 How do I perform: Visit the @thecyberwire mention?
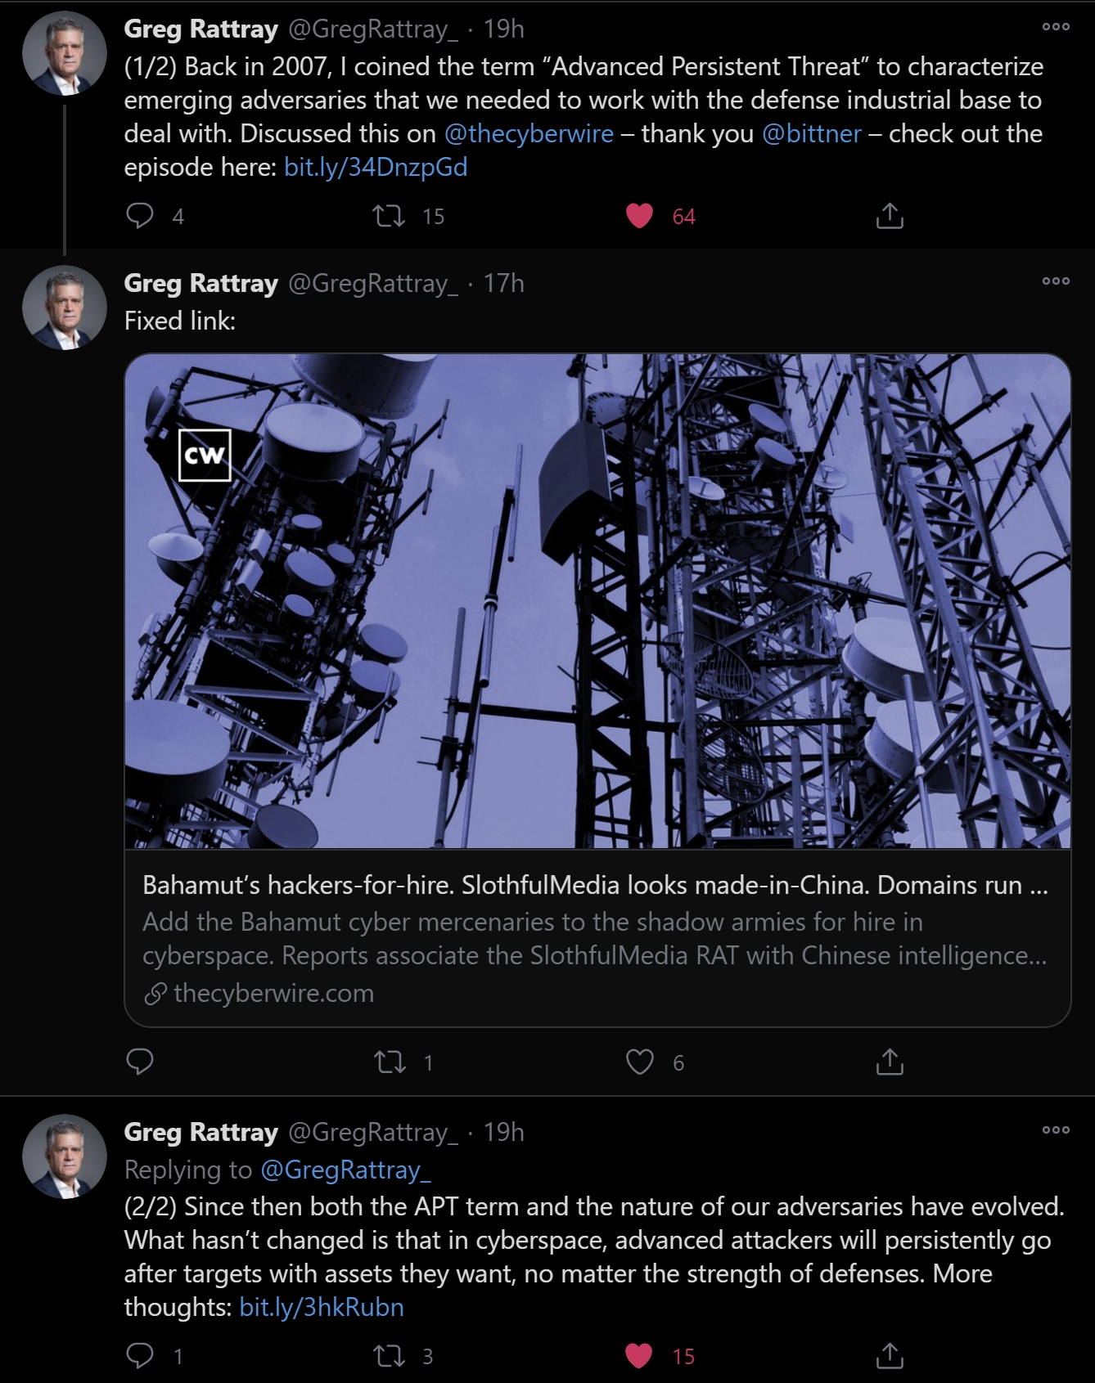tap(529, 133)
